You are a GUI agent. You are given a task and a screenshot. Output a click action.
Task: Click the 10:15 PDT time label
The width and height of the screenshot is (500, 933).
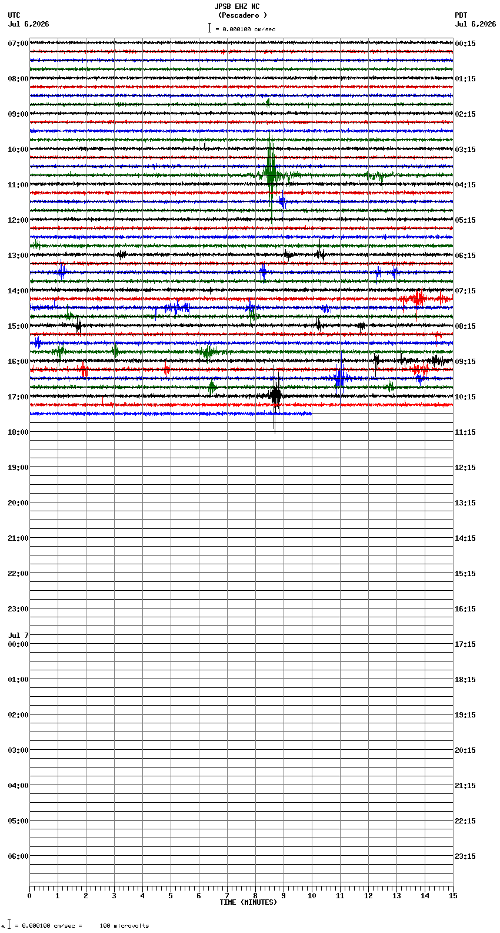[465, 397]
